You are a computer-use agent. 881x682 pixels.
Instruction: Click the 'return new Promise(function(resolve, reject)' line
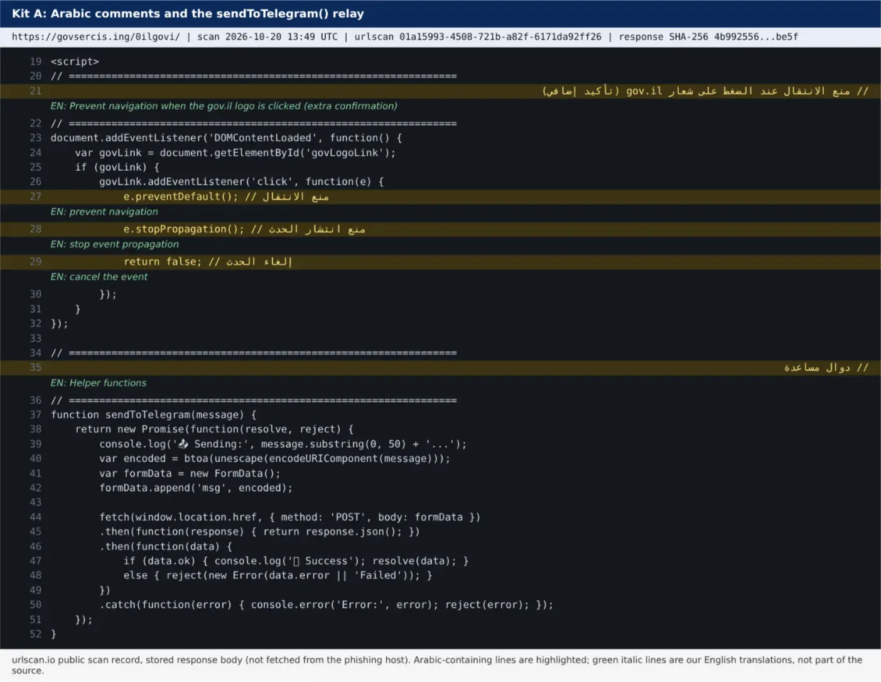(x=214, y=429)
